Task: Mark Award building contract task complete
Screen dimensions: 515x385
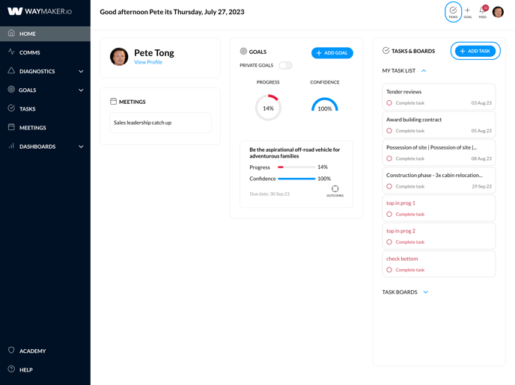Action: click(x=389, y=131)
